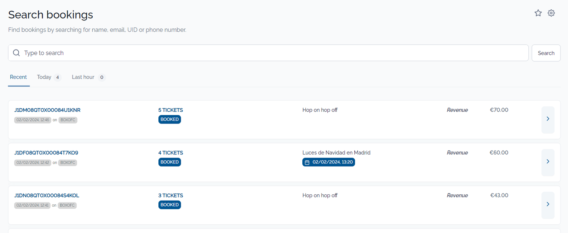Click 'Hop on hop off' in the €43.00 booking
568x233 pixels.
click(x=320, y=195)
